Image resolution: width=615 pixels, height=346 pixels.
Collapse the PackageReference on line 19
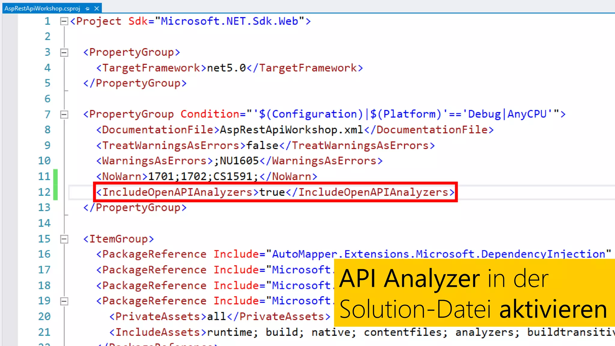pos(64,301)
